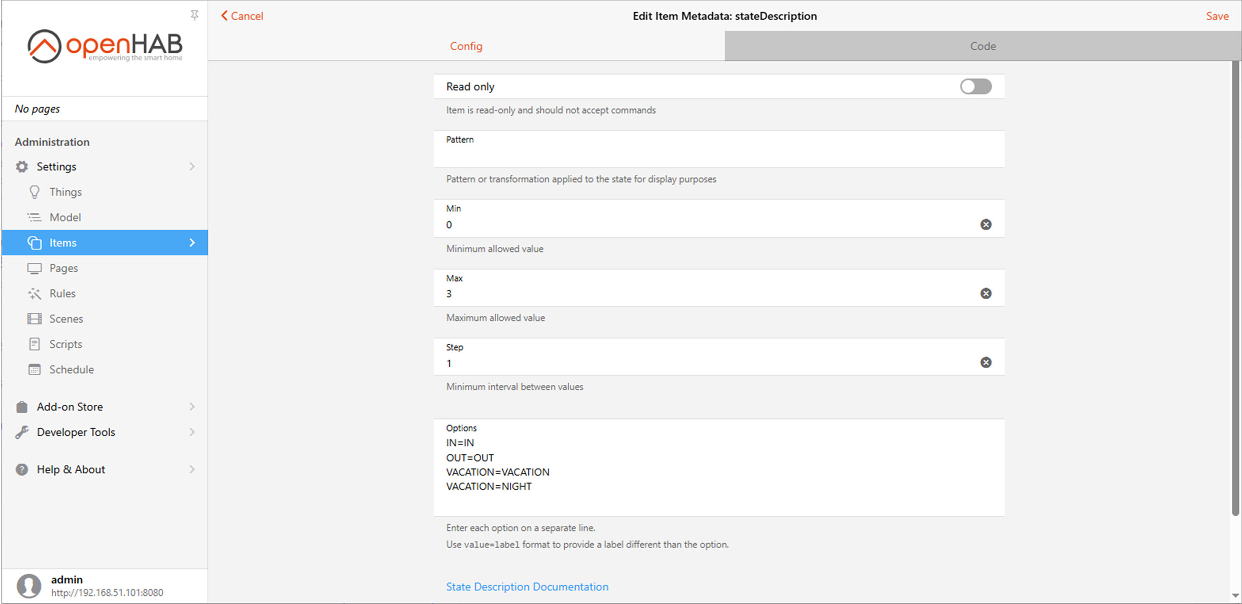Image resolution: width=1242 pixels, height=604 pixels.
Task: Click the Developer Tools wrench icon
Action: (22, 432)
